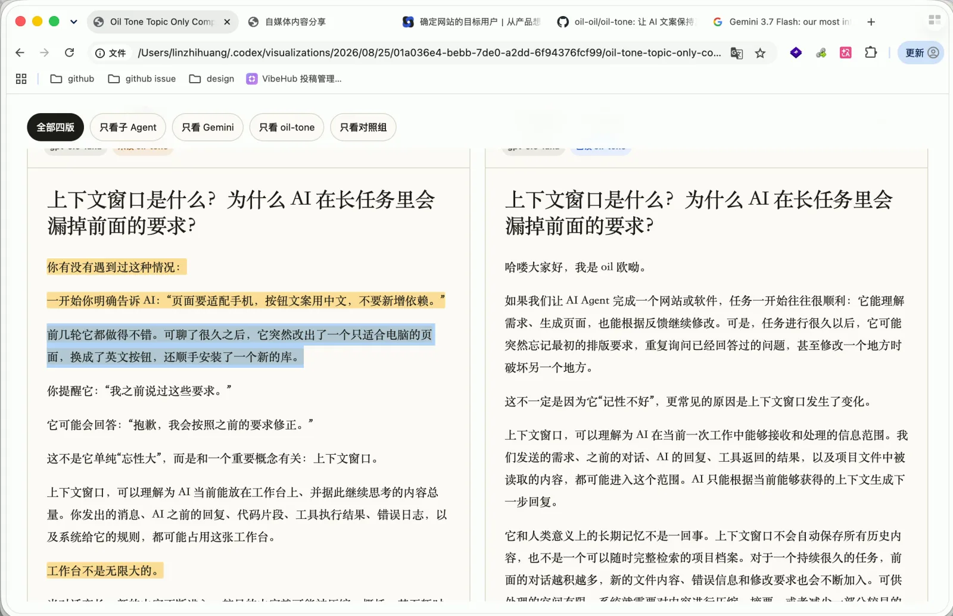Add a new browser tab
This screenshot has width=953, height=616.
coord(871,22)
